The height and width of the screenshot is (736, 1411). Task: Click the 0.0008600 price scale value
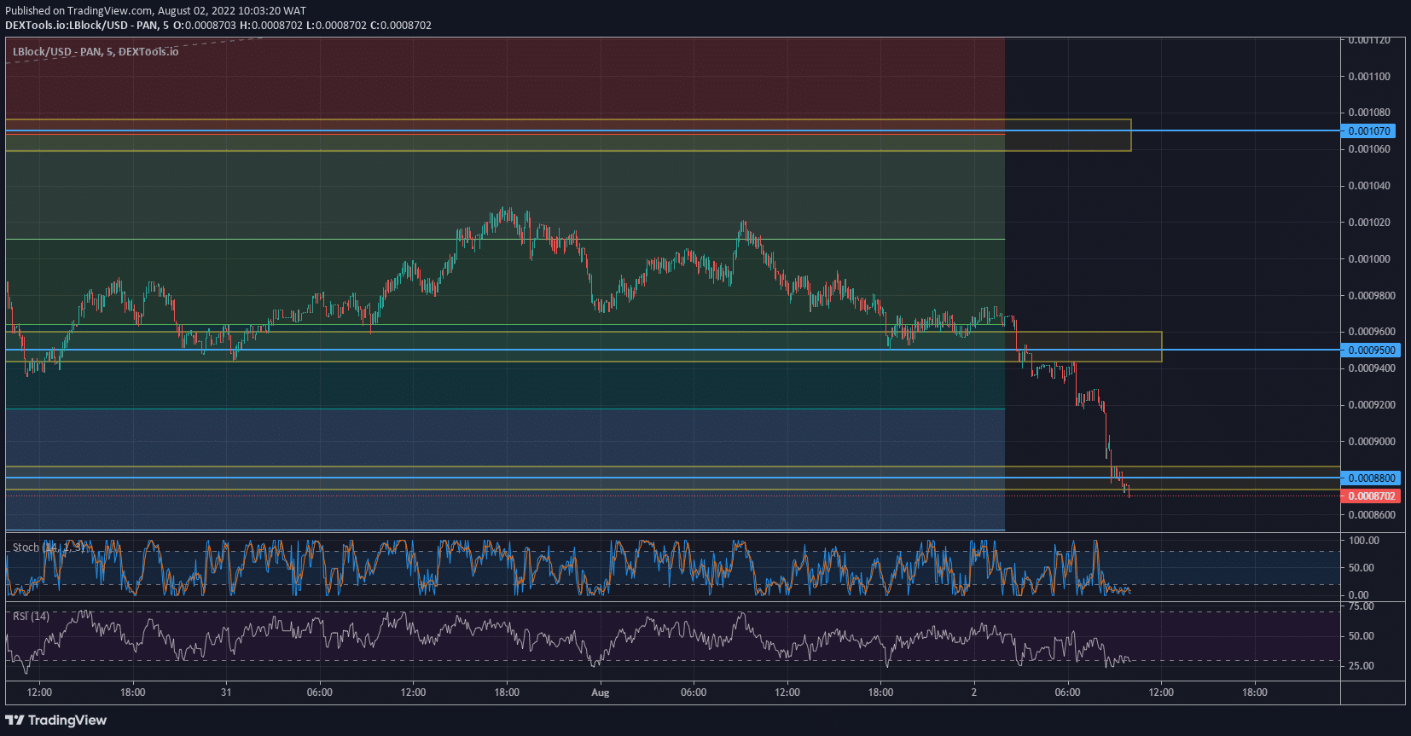tap(1372, 514)
